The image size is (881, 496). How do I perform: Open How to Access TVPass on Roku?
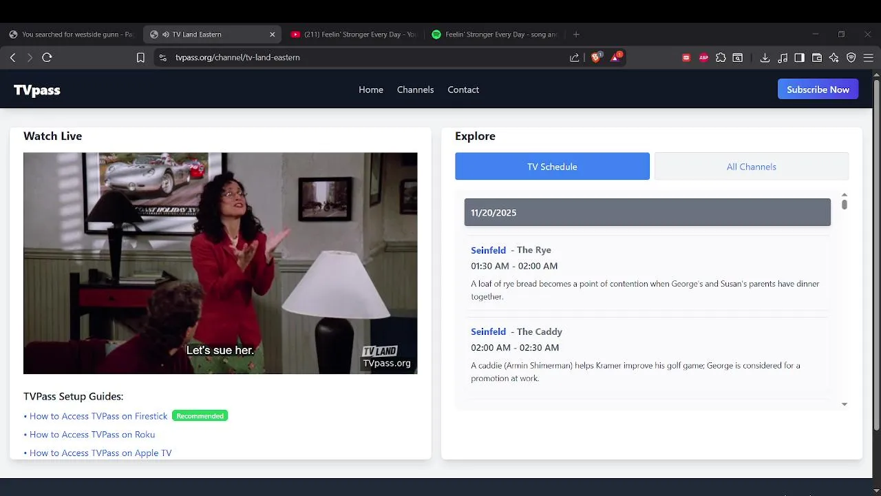[92, 435]
